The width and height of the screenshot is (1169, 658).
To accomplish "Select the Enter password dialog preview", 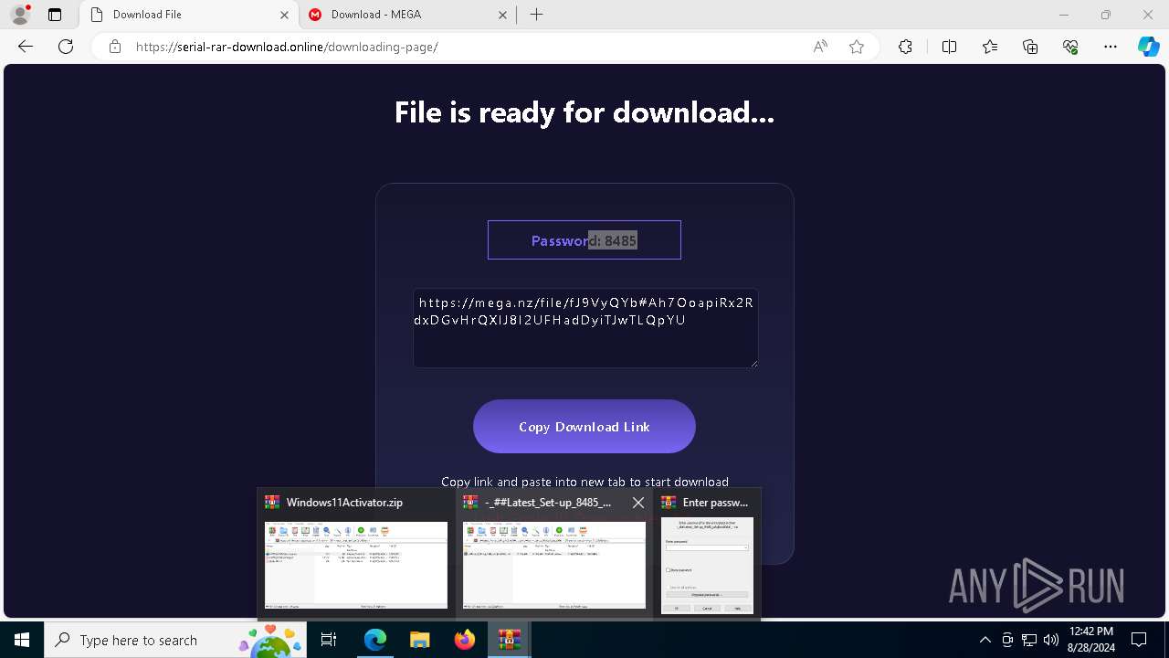I will (707, 554).
